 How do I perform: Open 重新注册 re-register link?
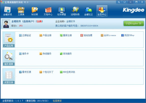(67, 35)
